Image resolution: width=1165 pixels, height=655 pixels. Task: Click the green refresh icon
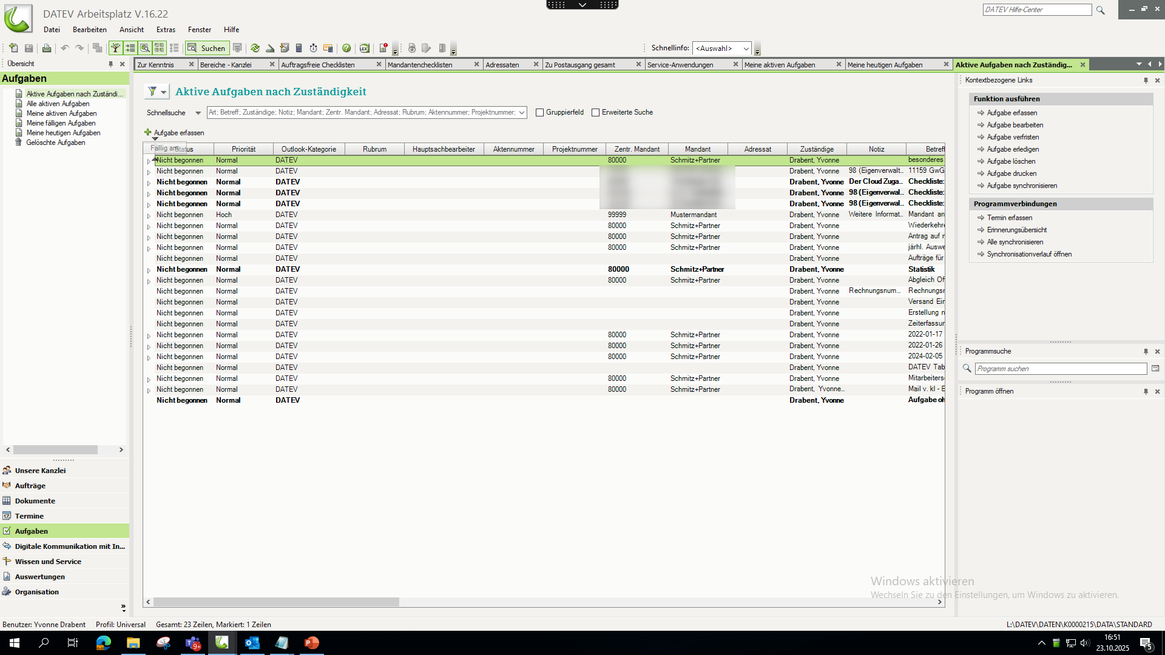pyautogui.click(x=255, y=49)
